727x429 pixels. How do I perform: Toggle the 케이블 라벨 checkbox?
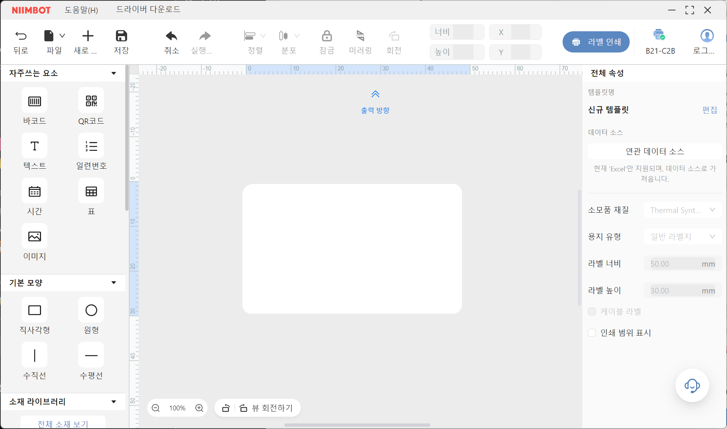coord(592,312)
